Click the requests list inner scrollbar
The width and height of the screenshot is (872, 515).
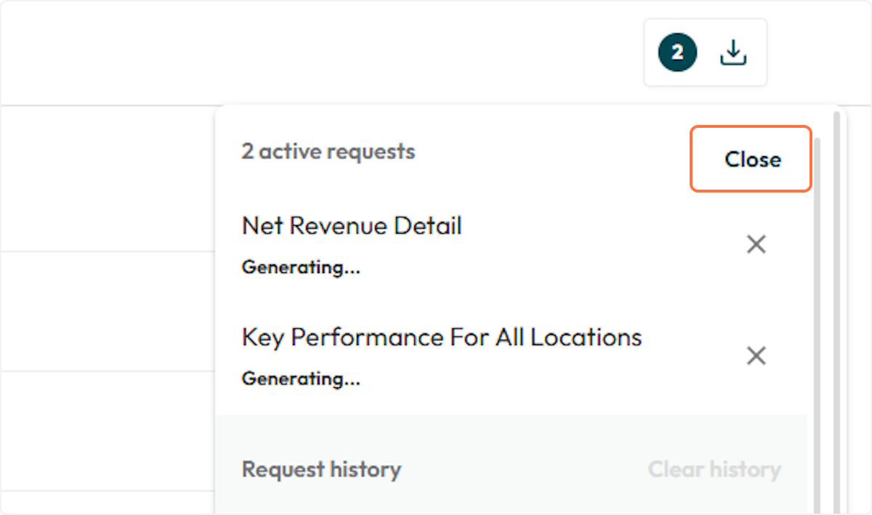coord(817,291)
